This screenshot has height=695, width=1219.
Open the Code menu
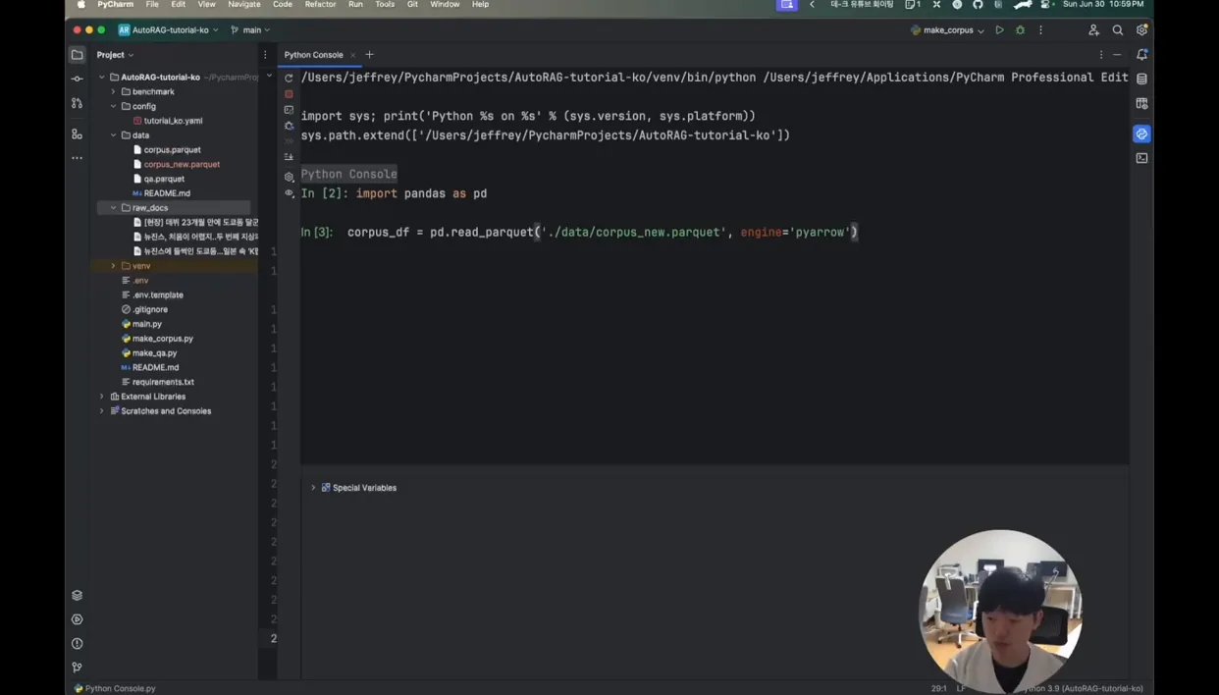tap(283, 5)
